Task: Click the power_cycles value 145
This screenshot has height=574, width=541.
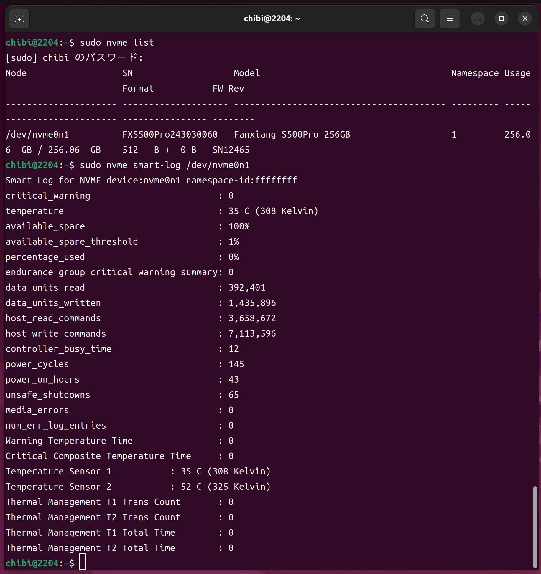Action: click(236, 364)
